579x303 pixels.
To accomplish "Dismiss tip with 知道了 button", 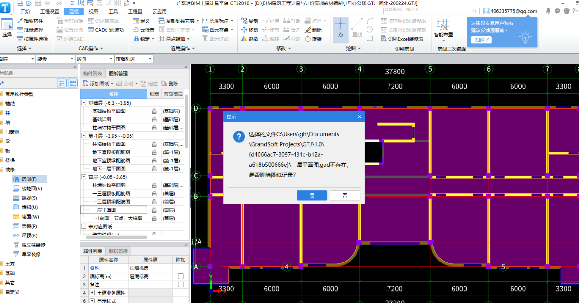I will [x=481, y=40].
